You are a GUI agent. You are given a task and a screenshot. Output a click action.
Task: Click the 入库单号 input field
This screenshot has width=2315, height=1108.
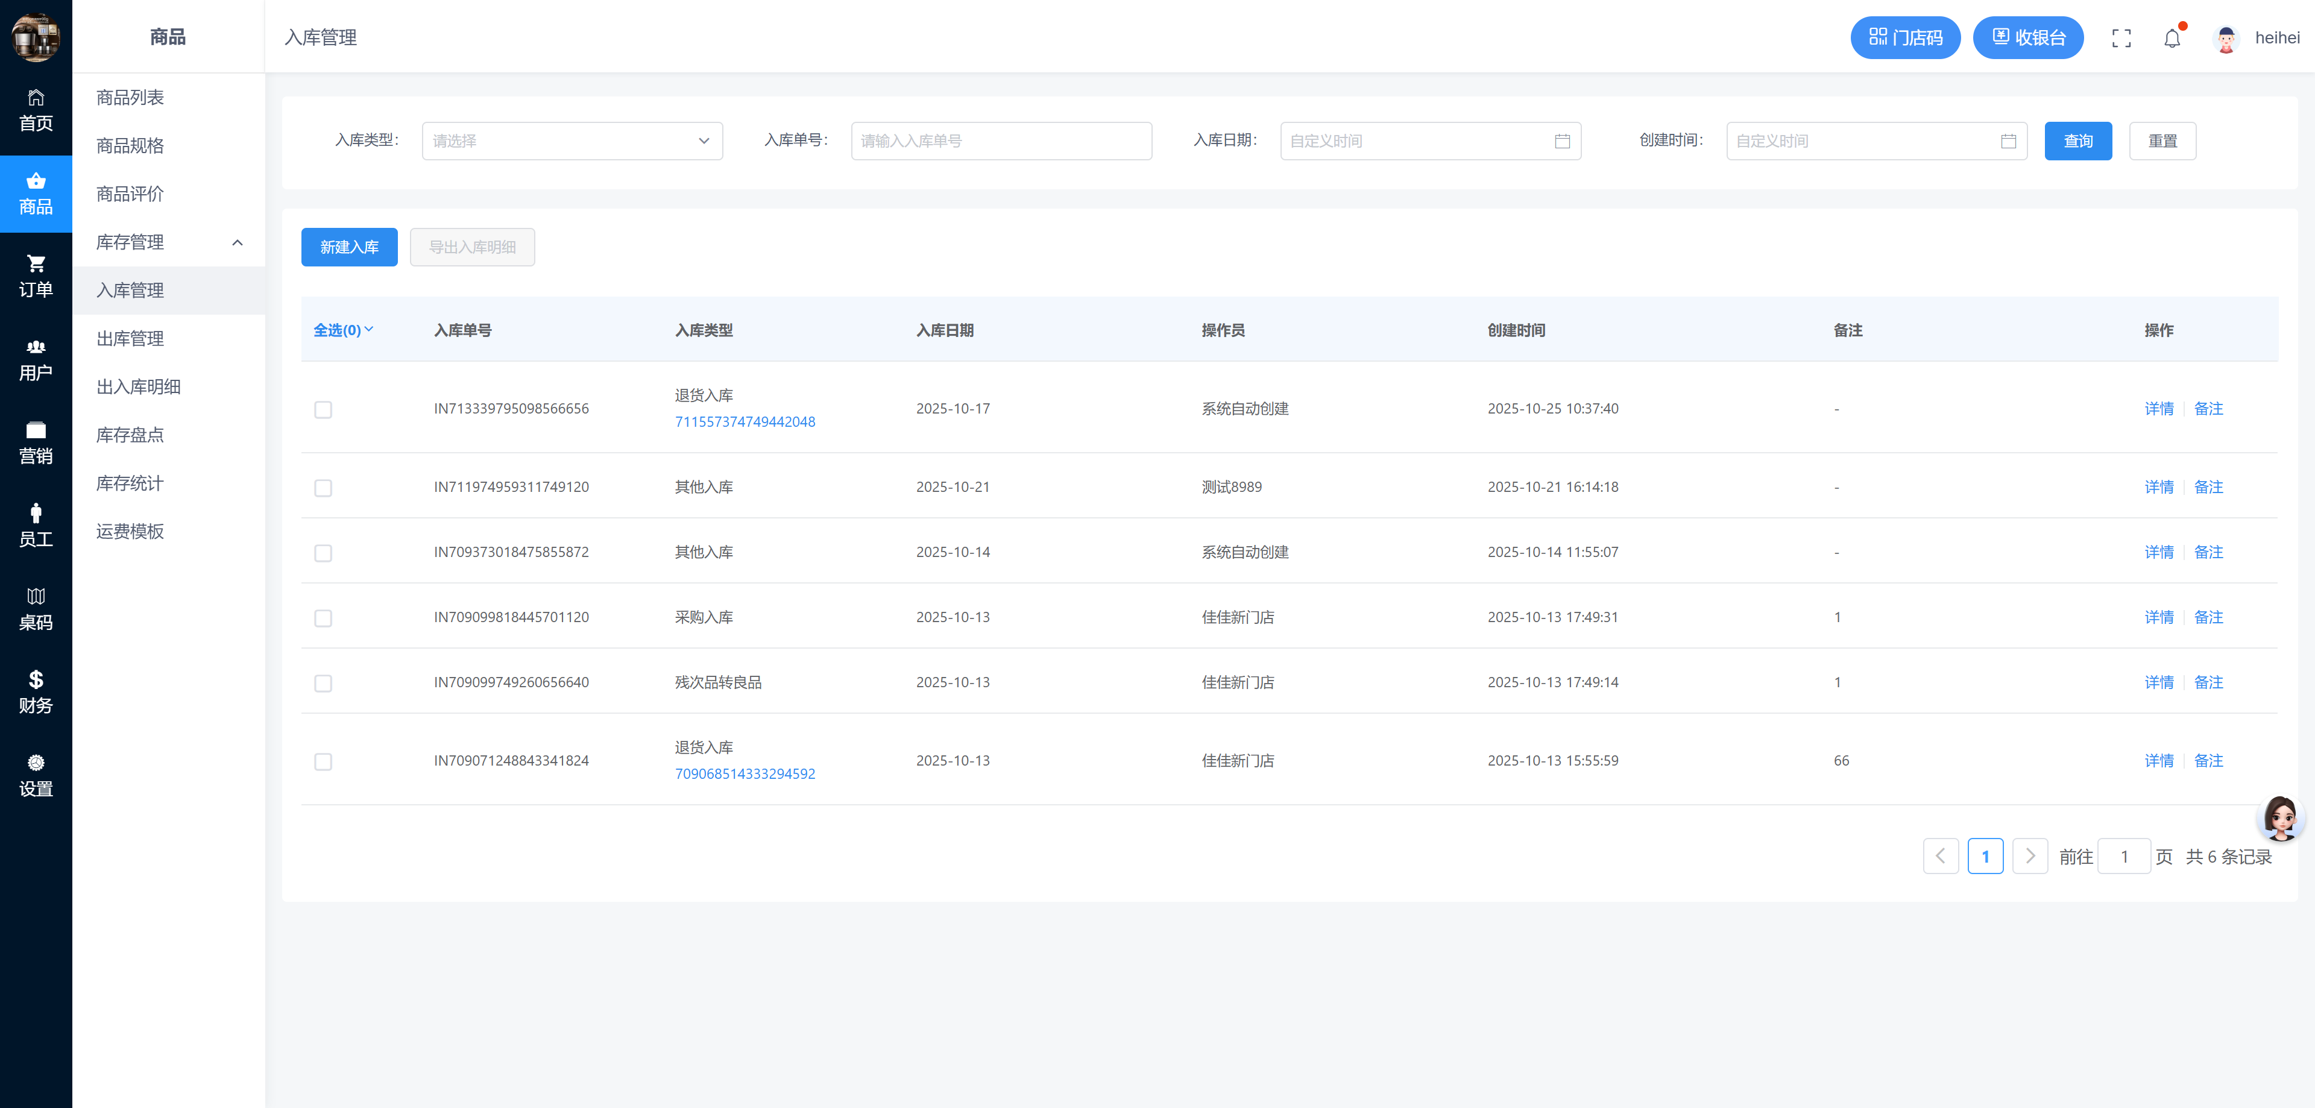click(1001, 141)
